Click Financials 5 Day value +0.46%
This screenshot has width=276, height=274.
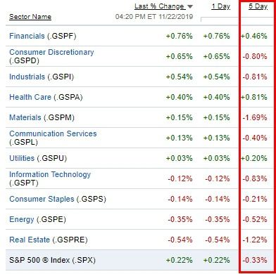(254, 36)
